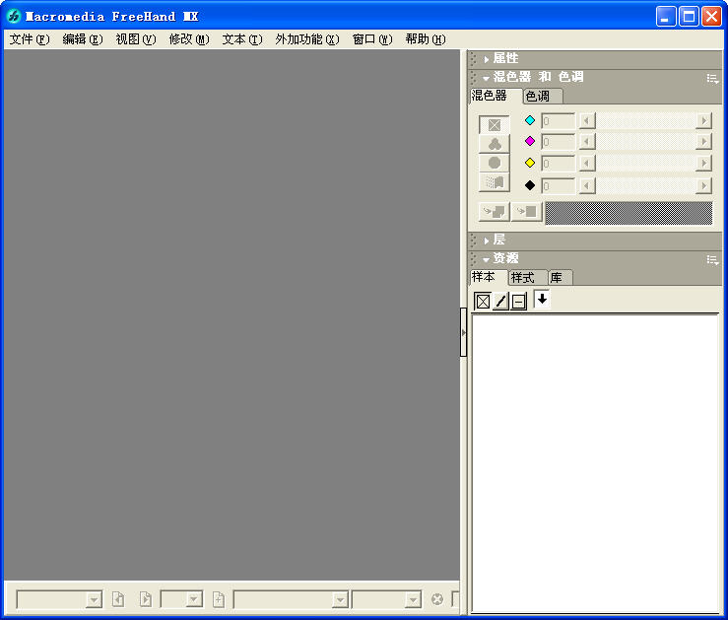Click the black diamond color indicator
The image size is (728, 620).
[x=530, y=185]
